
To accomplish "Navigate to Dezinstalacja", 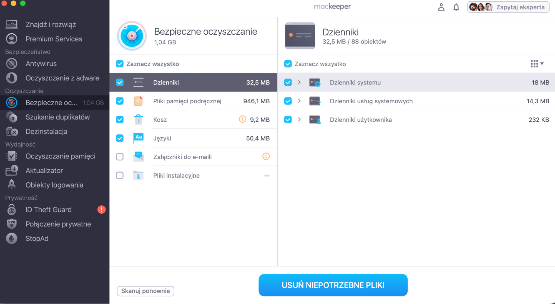I will click(x=55, y=131).
